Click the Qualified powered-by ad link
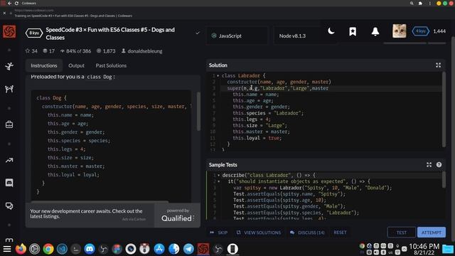Image resolution: width=455 pixels, height=256 pixels. pos(178,215)
